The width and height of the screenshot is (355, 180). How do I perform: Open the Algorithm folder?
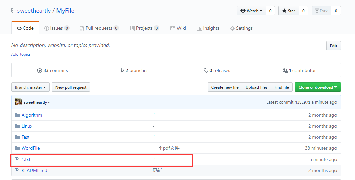click(x=32, y=115)
